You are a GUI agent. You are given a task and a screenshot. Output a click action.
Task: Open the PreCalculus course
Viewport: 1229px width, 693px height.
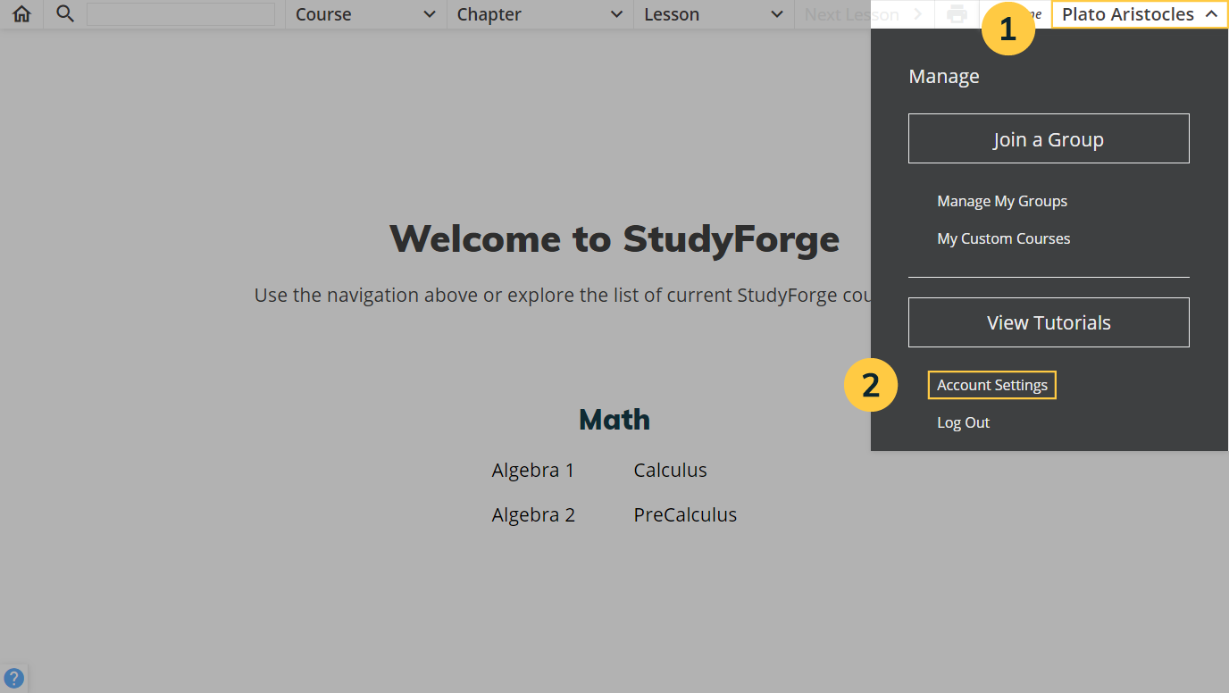(685, 514)
